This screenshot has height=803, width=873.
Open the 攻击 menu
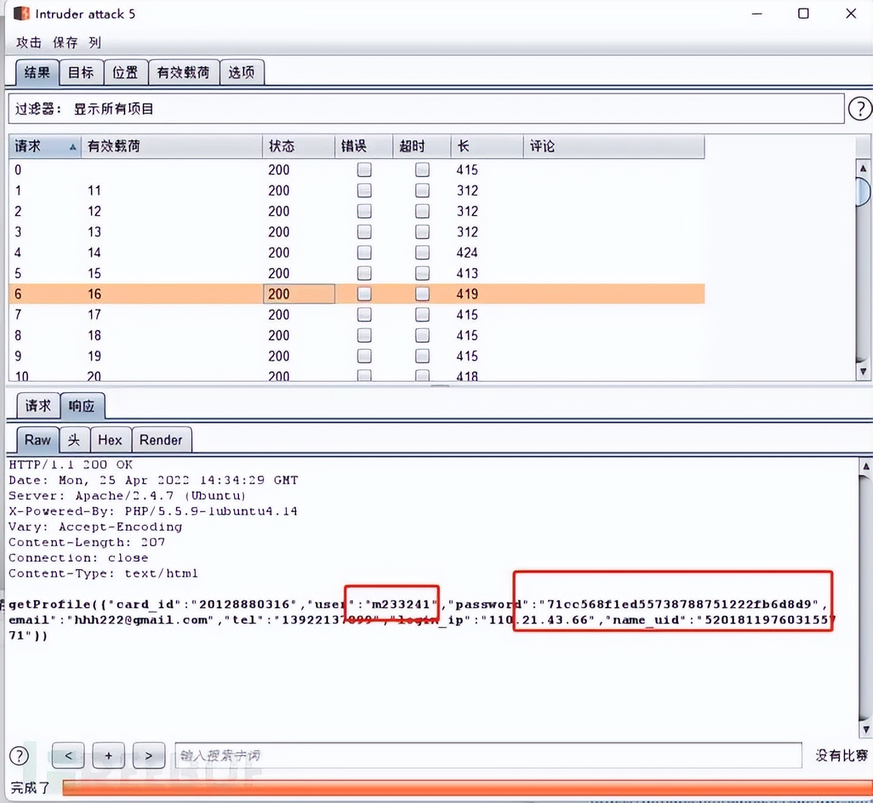(x=28, y=42)
